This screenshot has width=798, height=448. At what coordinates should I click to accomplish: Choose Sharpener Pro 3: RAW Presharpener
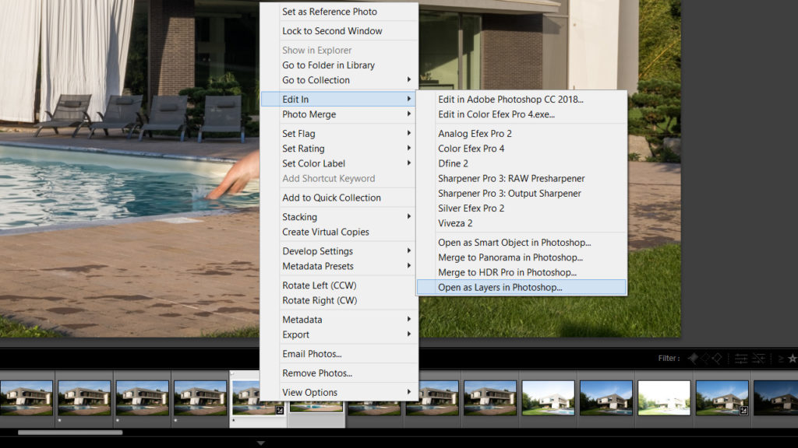[521, 178]
